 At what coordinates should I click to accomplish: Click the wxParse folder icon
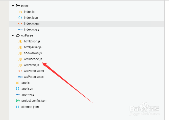tap(18, 35)
